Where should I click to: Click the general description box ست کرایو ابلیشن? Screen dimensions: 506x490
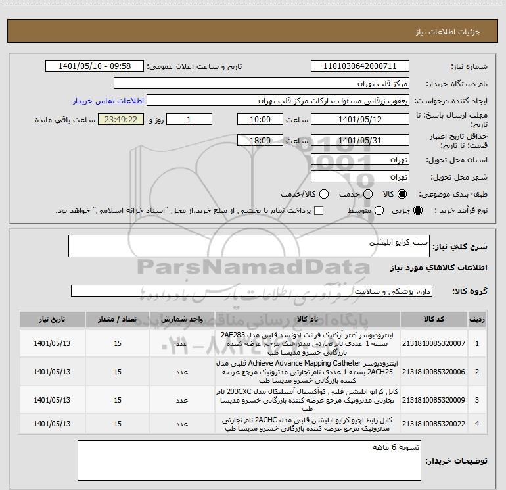(x=249, y=246)
